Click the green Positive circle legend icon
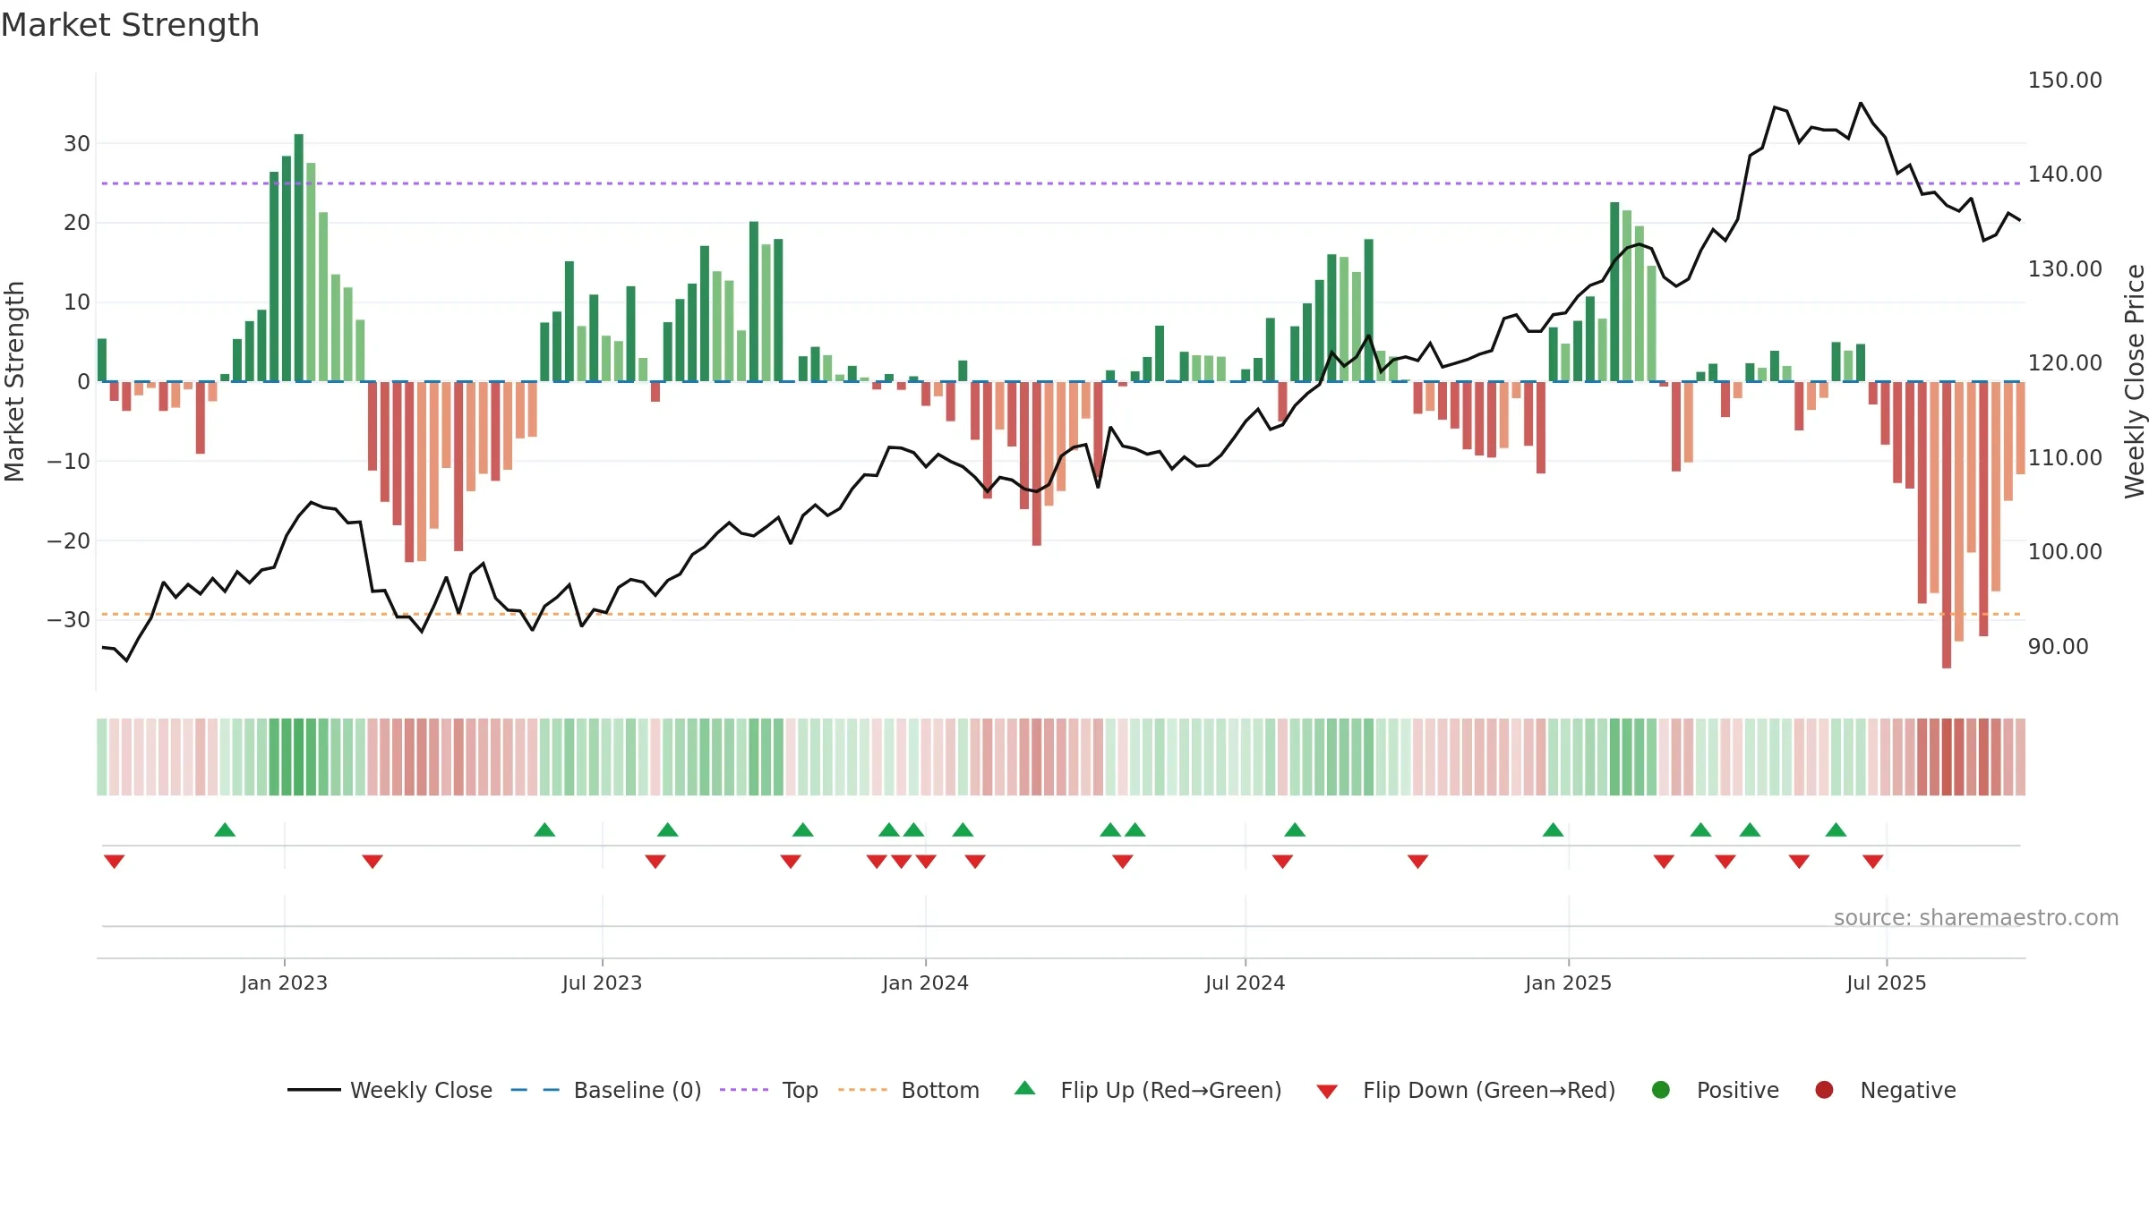Screen dimensions: 2149x1208 tap(1661, 1090)
